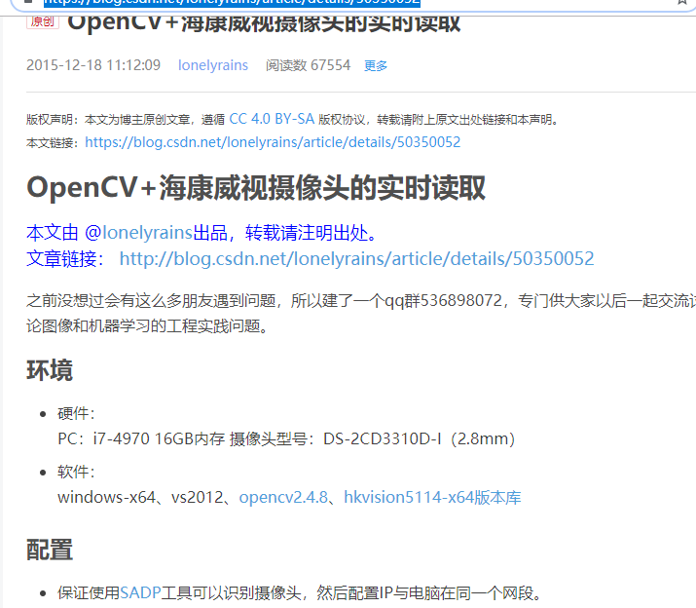Click the 保证使用 text before SADP link

pyautogui.click(x=89, y=592)
